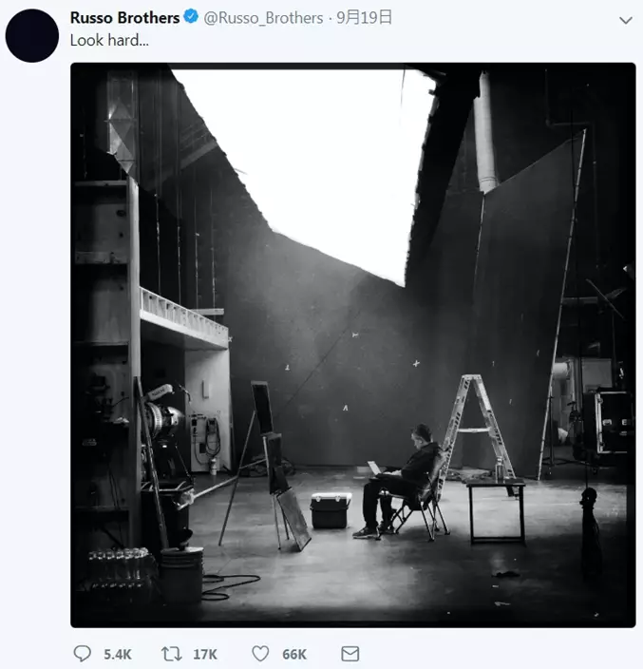Open the tweet's 9月19日 timestamp link

pyautogui.click(x=365, y=18)
